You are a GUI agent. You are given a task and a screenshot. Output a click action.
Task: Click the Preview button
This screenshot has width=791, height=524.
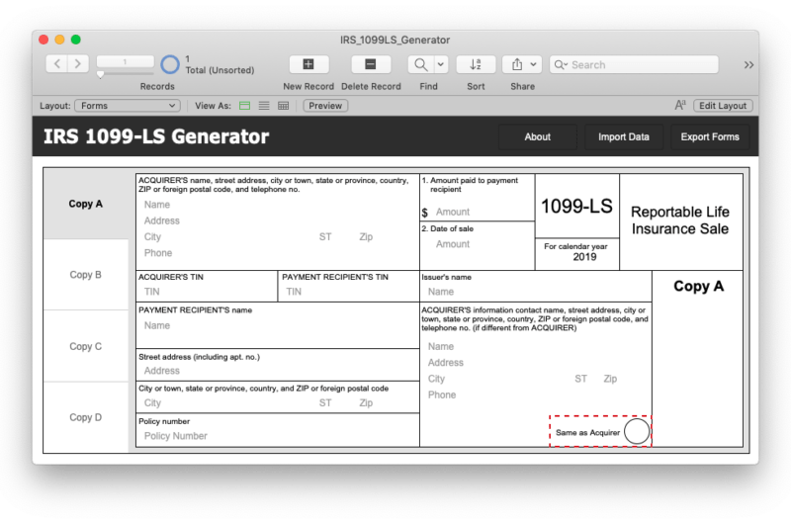click(325, 106)
